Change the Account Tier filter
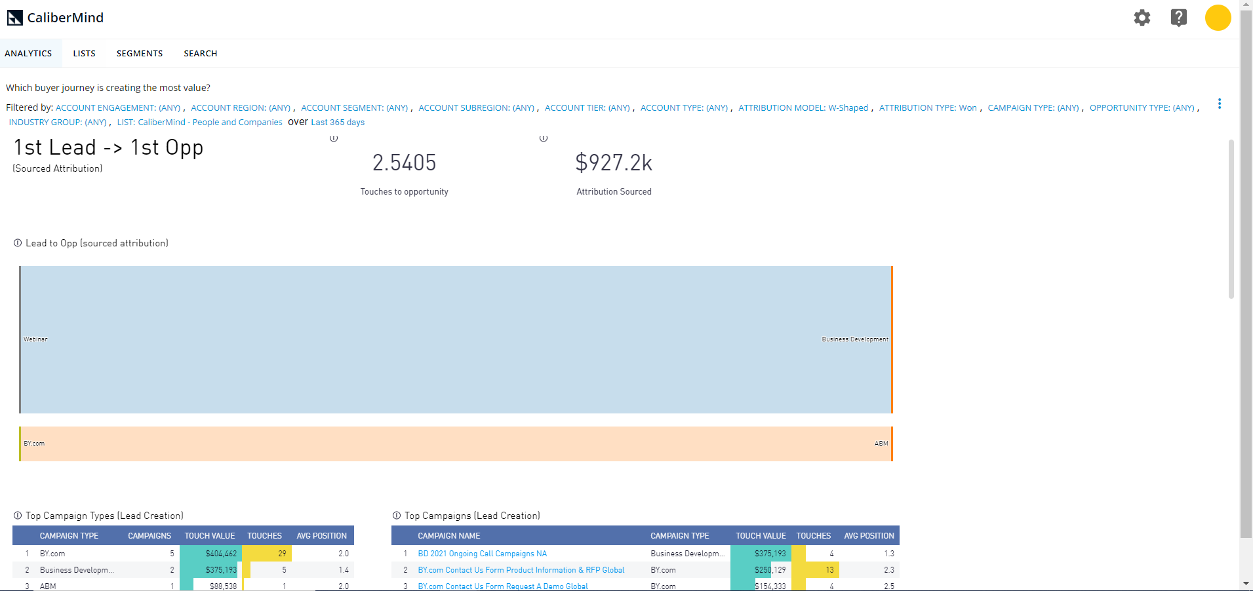Screen dimensions: 1253x591 click(x=587, y=108)
